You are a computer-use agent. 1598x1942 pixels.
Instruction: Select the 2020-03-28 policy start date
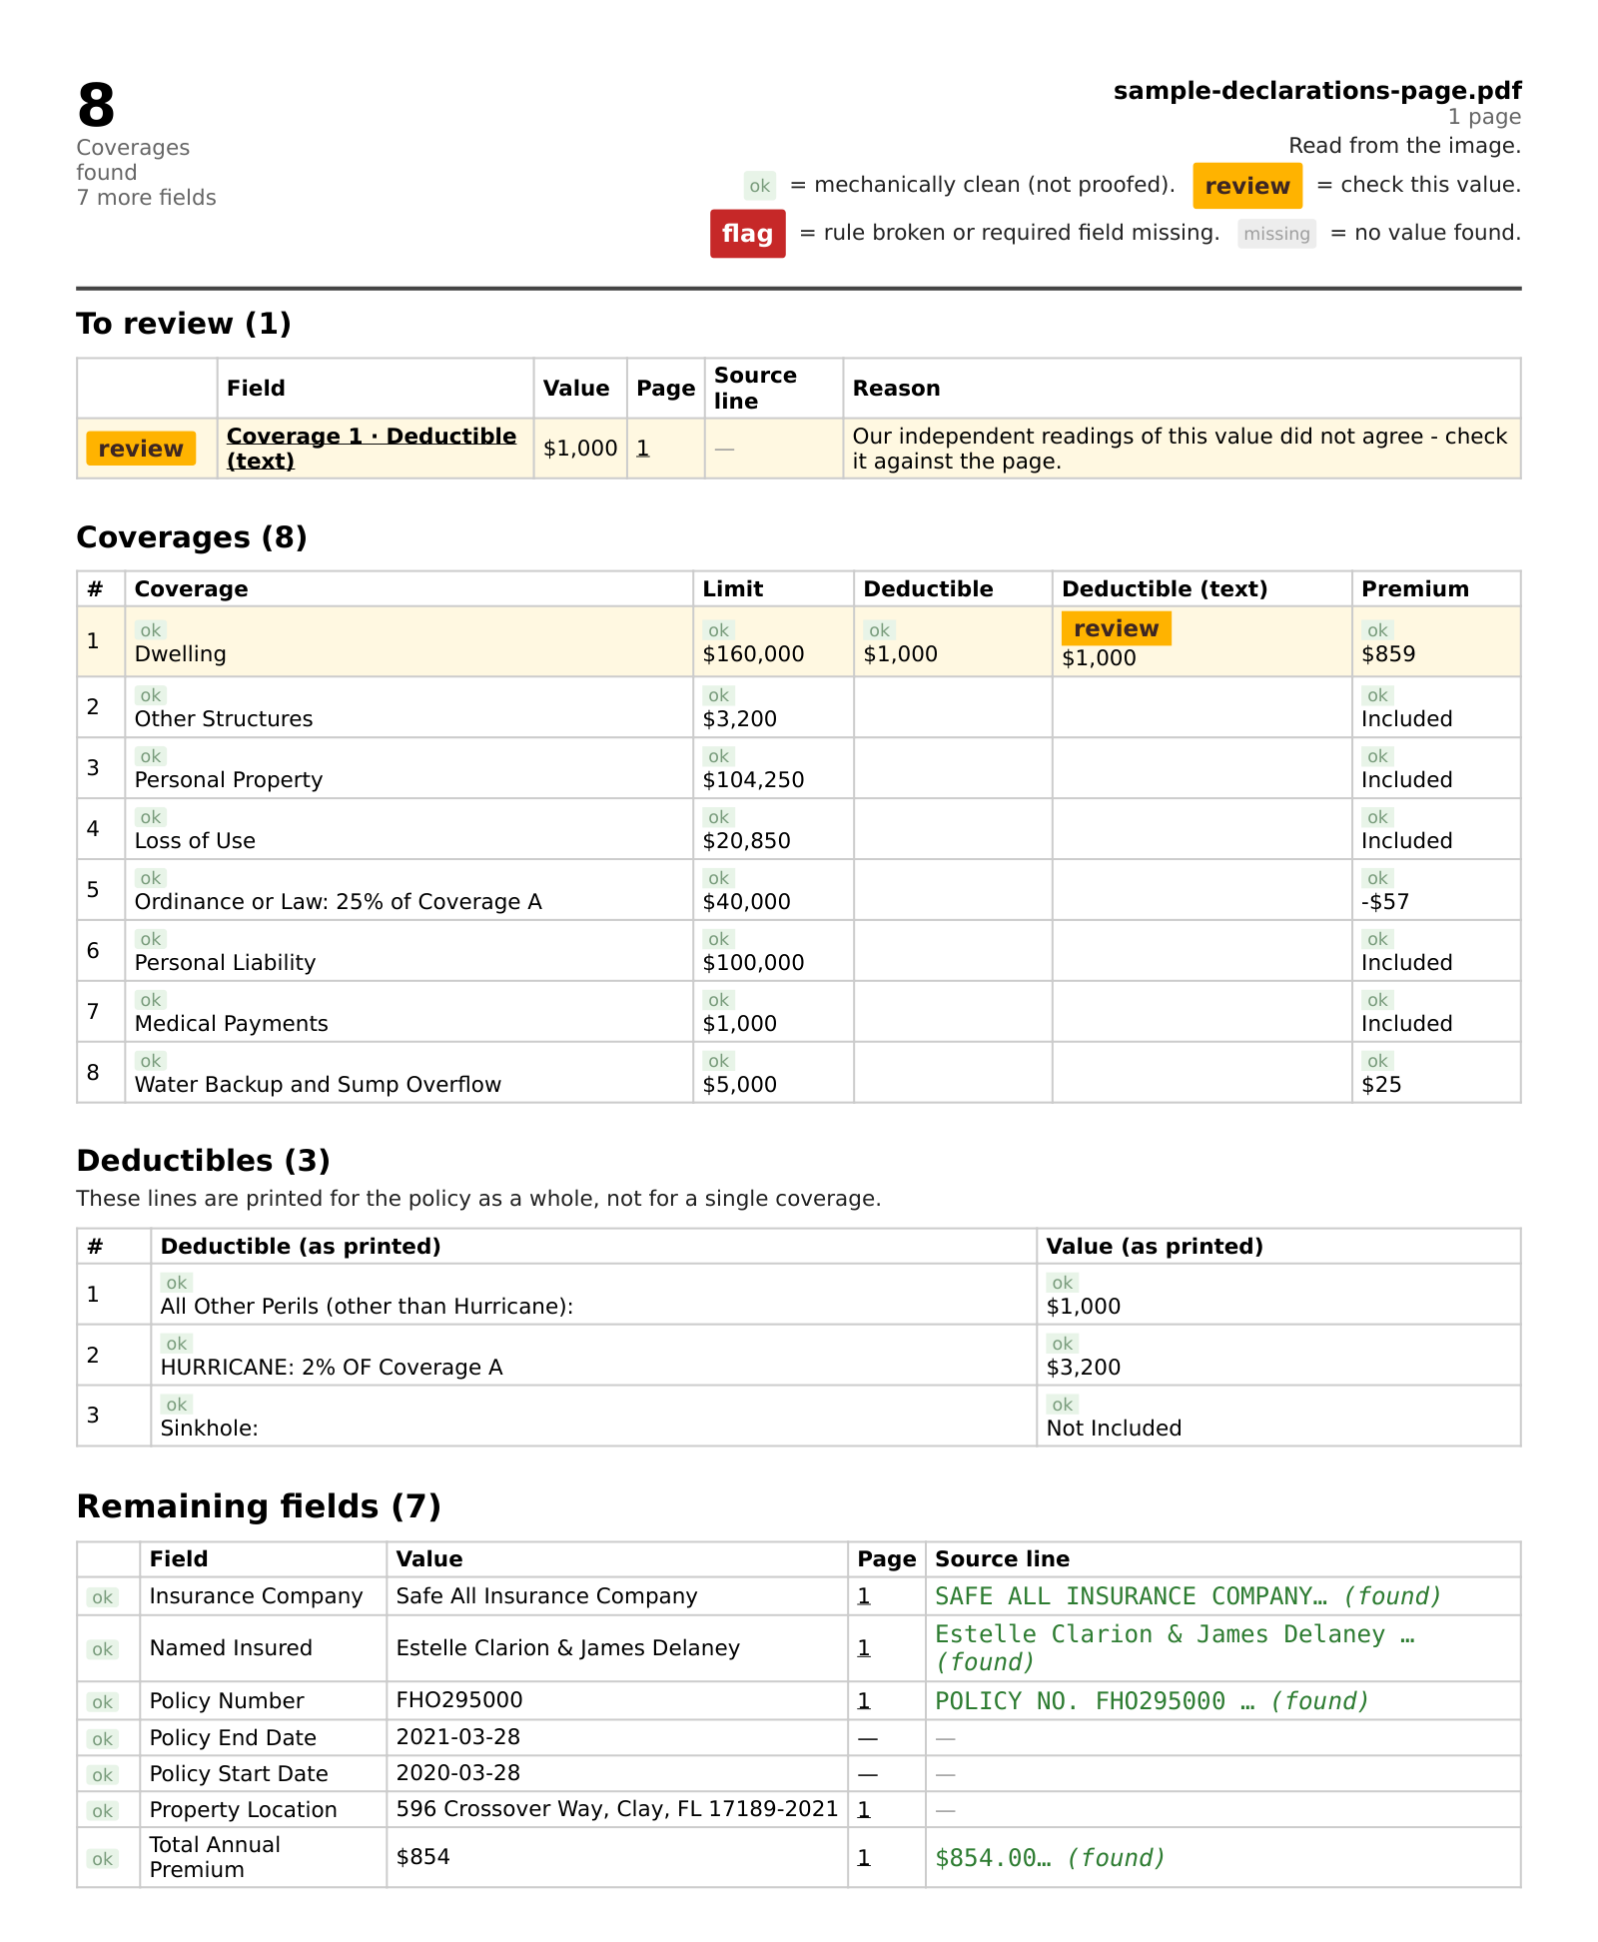(x=458, y=1773)
